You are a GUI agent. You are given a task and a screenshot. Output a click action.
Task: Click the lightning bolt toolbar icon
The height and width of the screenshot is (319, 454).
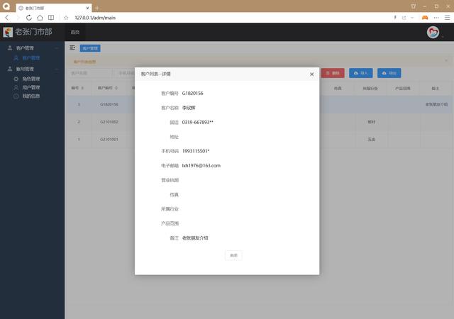tap(395, 18)
